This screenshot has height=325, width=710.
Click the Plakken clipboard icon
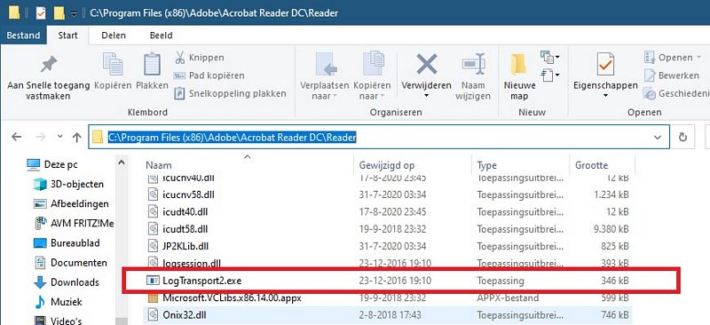[x=152, y=64]
